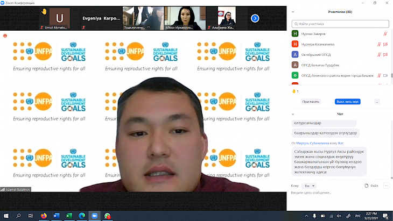Toggle the muted mic for Нурпери Касималиева
393x221 pixels.
379,44
